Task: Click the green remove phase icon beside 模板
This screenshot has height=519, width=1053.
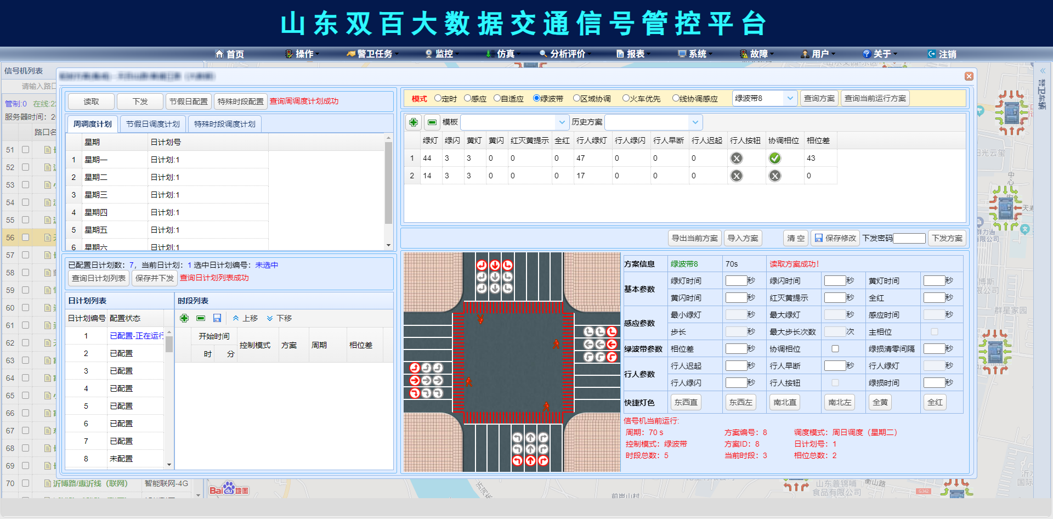Action: [432, 122]
